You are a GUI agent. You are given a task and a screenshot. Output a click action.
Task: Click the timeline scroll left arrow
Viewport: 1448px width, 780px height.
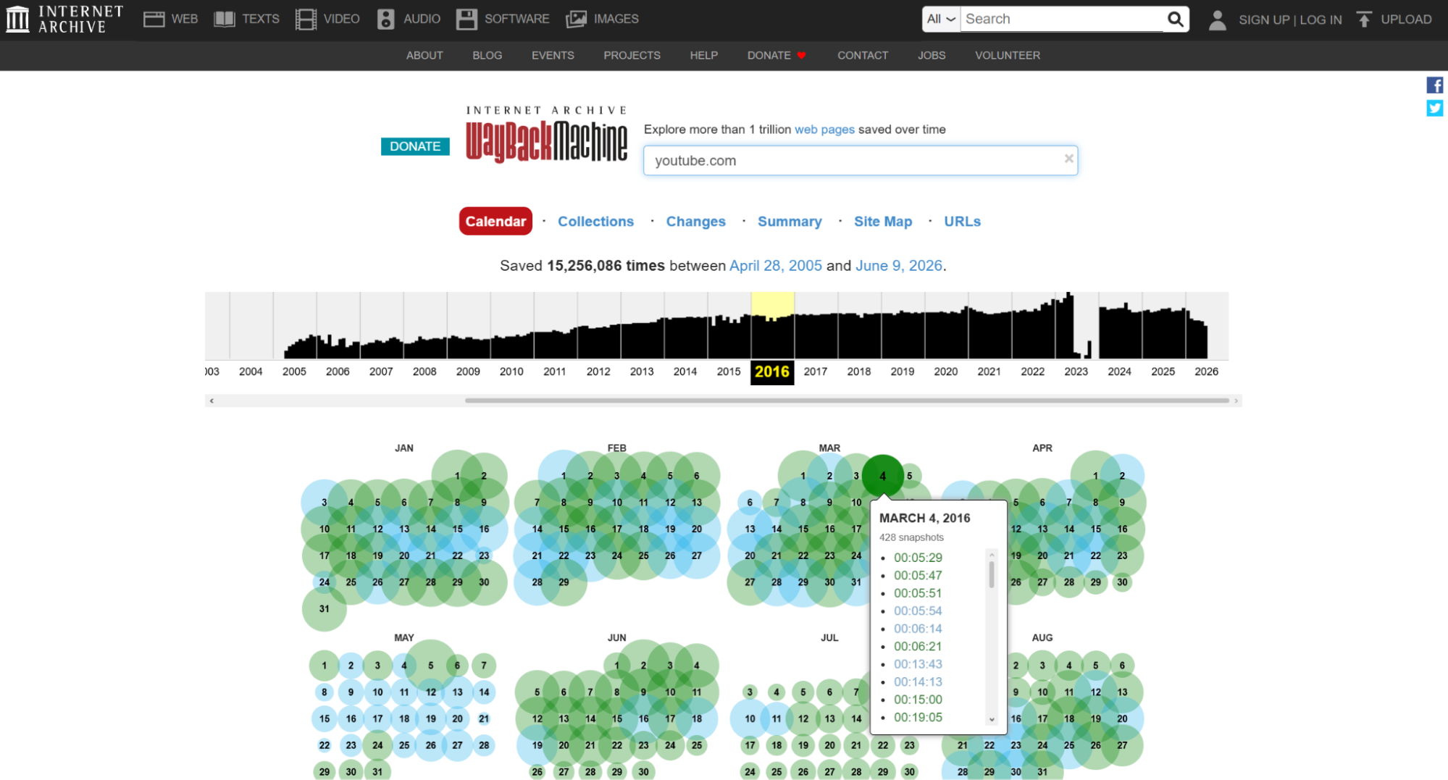pos(212,401)
